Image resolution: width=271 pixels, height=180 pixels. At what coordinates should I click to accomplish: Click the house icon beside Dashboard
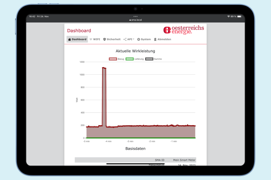[70, 40]
